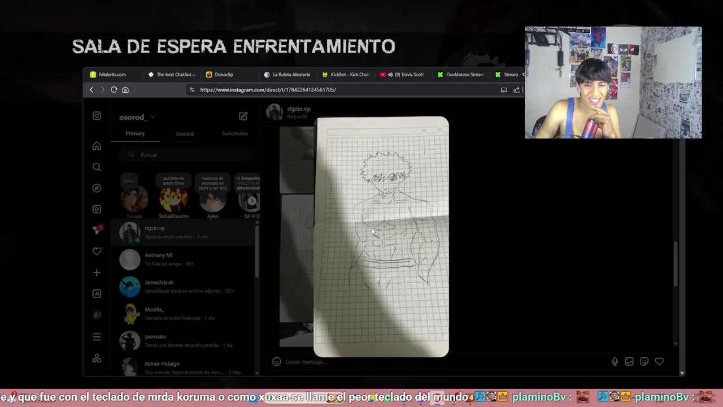Switch to the OsoMaloso Stream tab
This screenshot has height=407, width=723.
click(461, 75)
